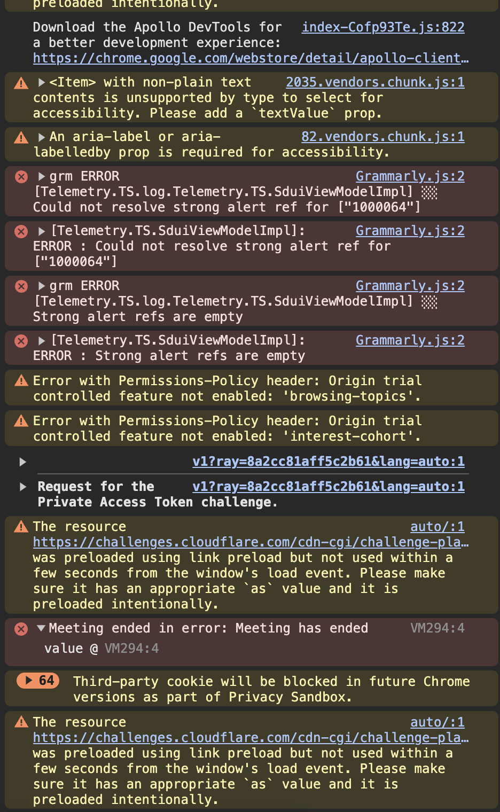Click the warning icon on the aria-label accessibility message
The width and height of the screenshot is (500, 812).
[20, 137]
